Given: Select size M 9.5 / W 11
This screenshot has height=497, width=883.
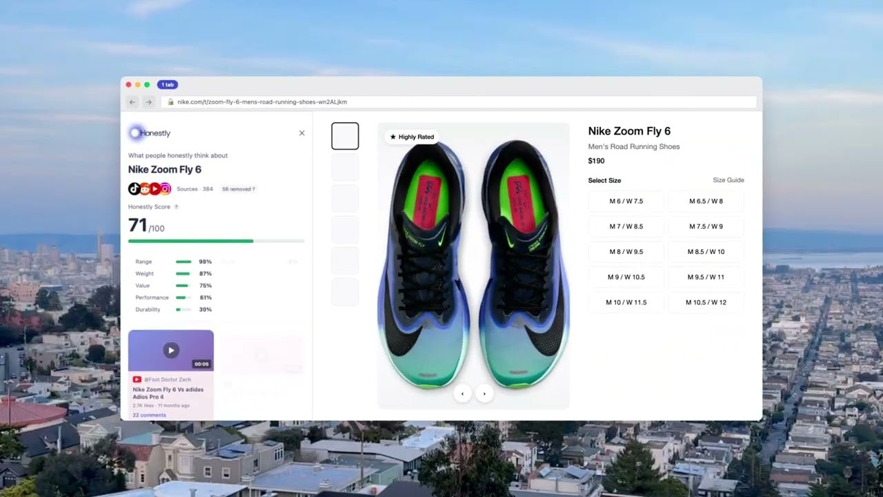Looking at the screenshot, I should point(706,277).
